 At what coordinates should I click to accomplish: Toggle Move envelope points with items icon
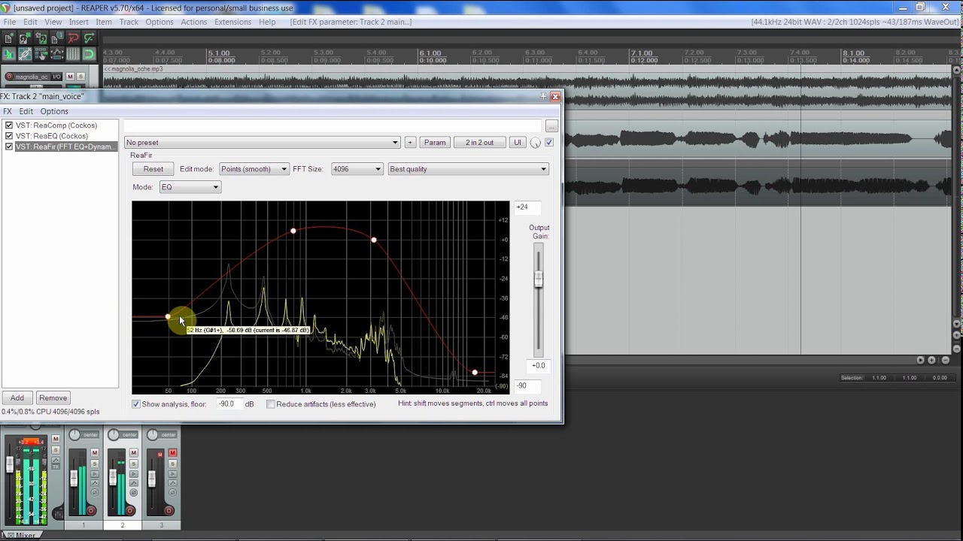(56, 54)
